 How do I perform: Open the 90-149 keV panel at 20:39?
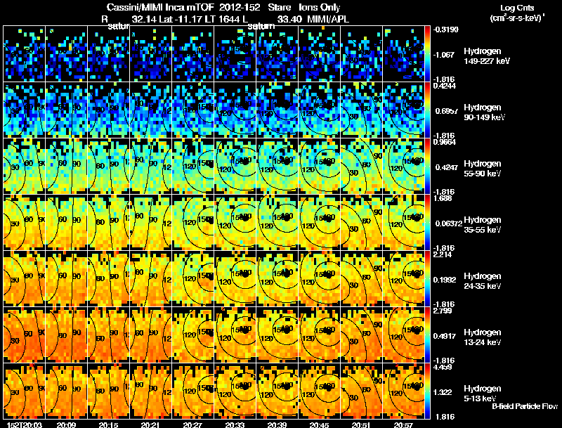tap(277, 110)
